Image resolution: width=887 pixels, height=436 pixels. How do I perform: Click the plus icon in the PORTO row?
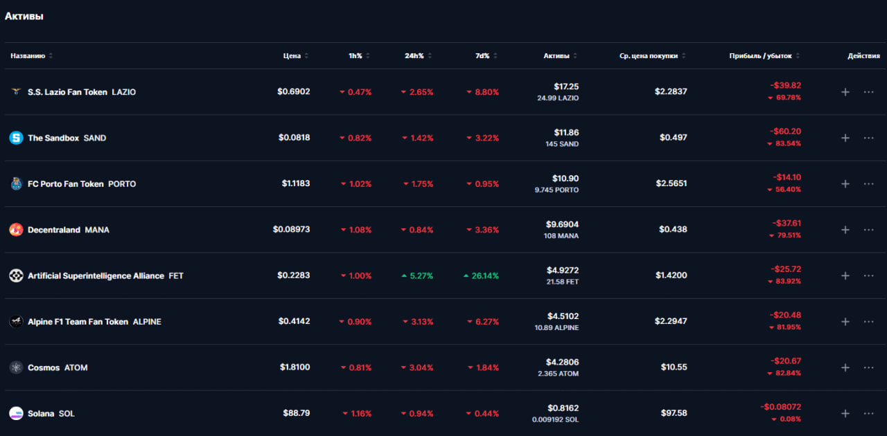[x=845, y=183]
